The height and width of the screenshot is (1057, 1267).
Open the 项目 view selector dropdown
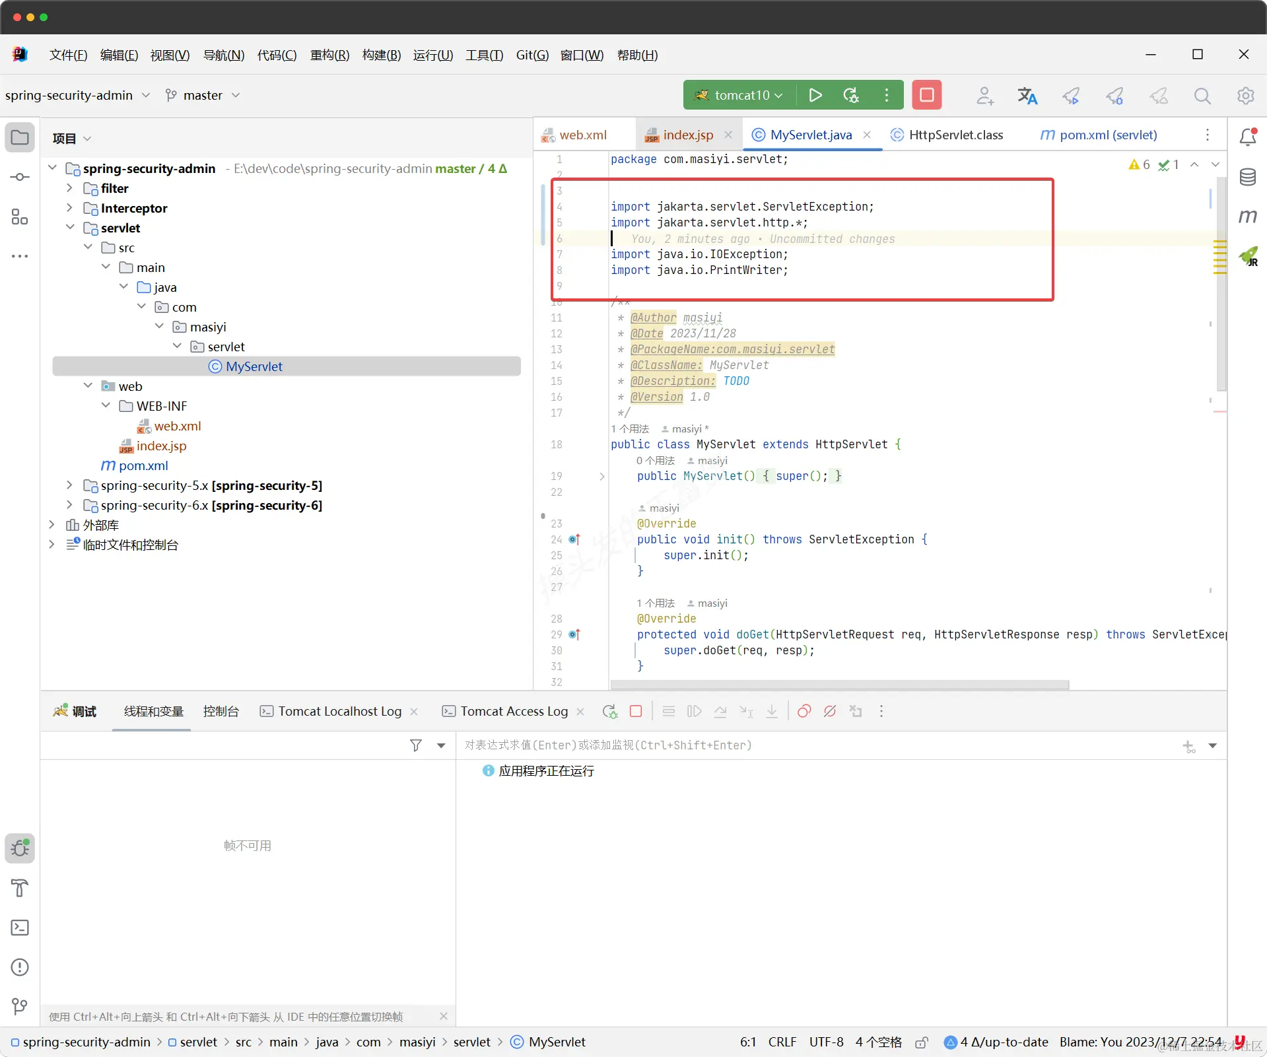pos(72,138)
